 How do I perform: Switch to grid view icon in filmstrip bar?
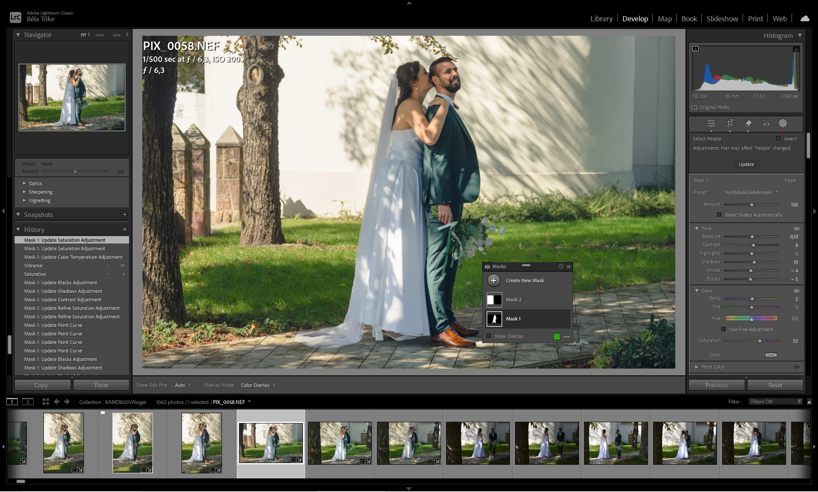point(46,402)
